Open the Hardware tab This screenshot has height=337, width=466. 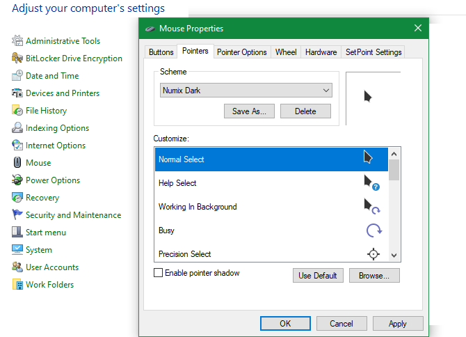321,52
